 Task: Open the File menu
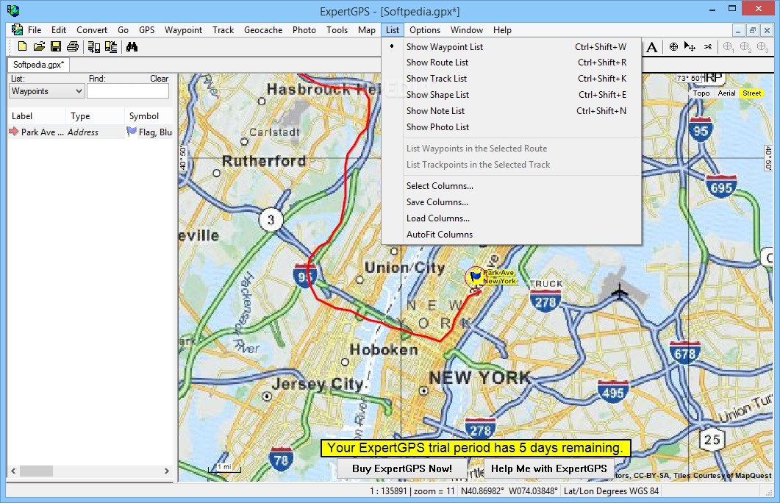pos(35,30)
